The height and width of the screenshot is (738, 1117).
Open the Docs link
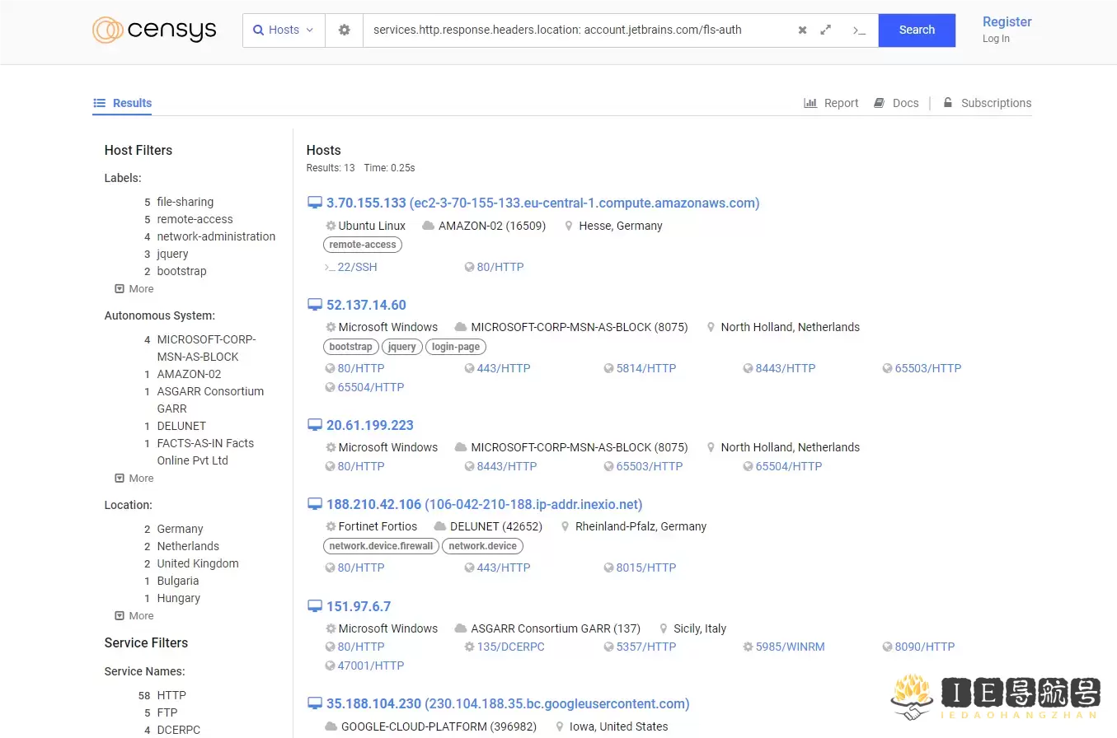pos(896,103)
